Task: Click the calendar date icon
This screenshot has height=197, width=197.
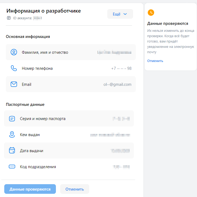Action: point(12,150)
